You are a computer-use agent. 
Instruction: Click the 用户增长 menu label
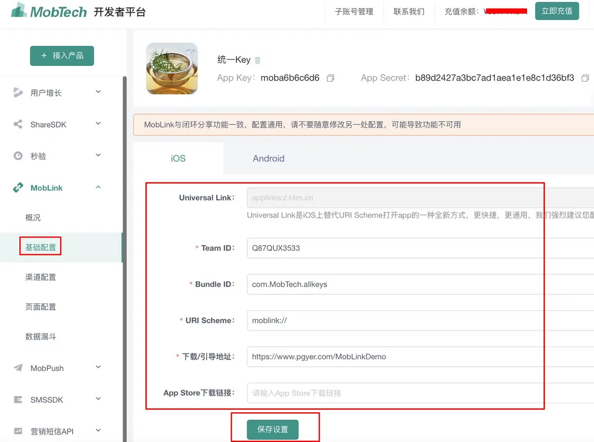pyautogui.click(x=46, y=93)
